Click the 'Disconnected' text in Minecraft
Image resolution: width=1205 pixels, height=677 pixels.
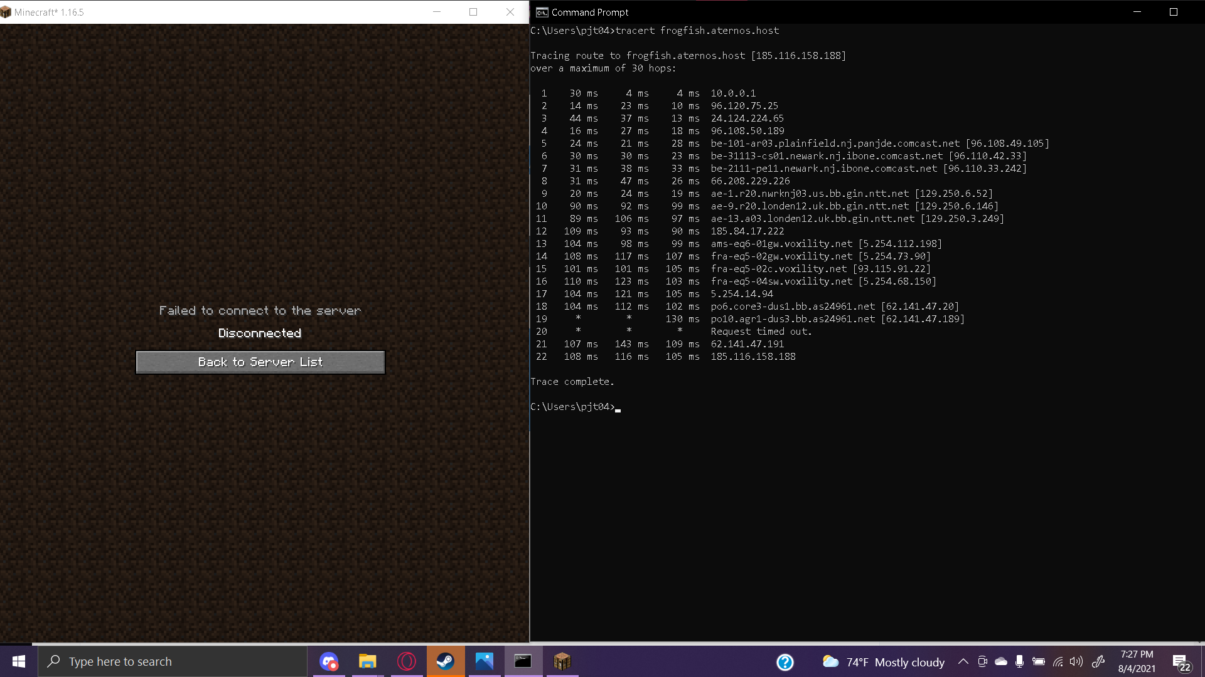click(x=260, y=333)
